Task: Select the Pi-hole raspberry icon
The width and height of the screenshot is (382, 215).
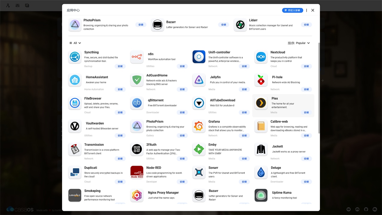Action: pyautogui.click(x=261, y=80)
